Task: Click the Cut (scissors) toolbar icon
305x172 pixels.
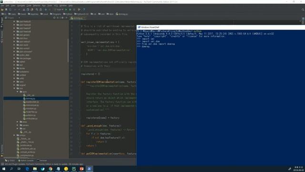Action: pos(24,10)
